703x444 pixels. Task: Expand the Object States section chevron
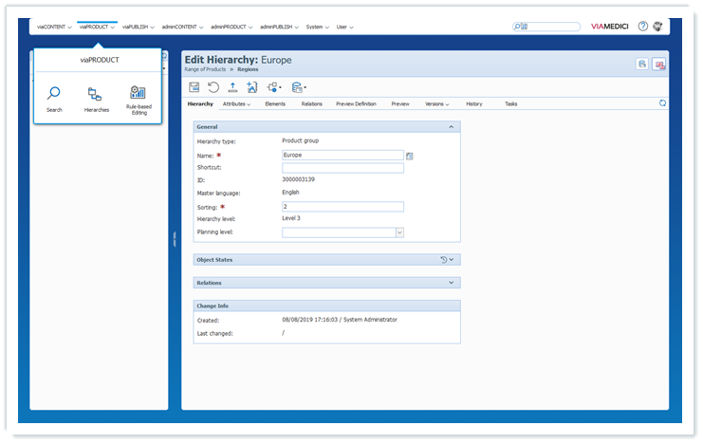[x=453, y=259]
